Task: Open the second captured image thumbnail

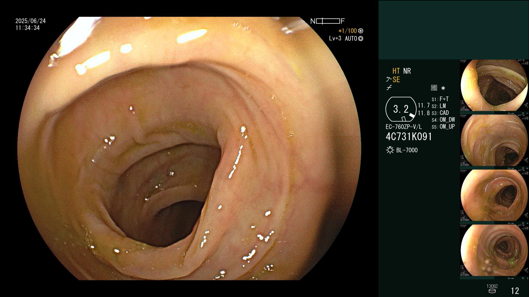Action: point(494,140)
